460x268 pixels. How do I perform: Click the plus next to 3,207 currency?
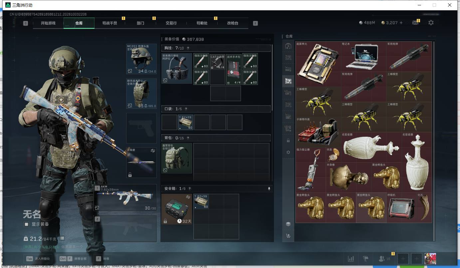401,23
